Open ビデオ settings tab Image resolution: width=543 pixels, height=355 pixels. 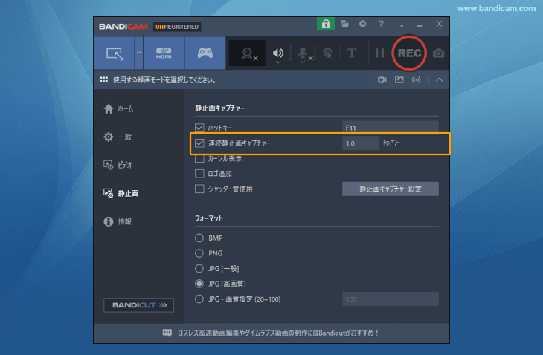[x=118, y=165]
